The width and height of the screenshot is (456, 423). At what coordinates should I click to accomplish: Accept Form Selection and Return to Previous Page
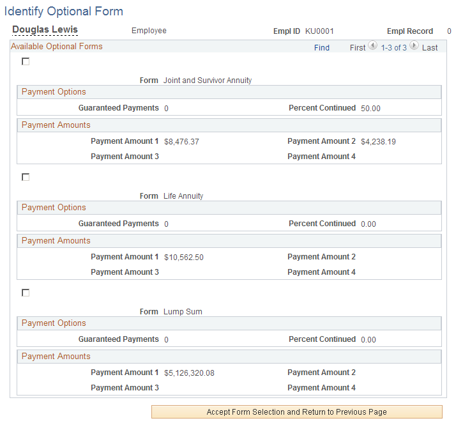(296, 412)
